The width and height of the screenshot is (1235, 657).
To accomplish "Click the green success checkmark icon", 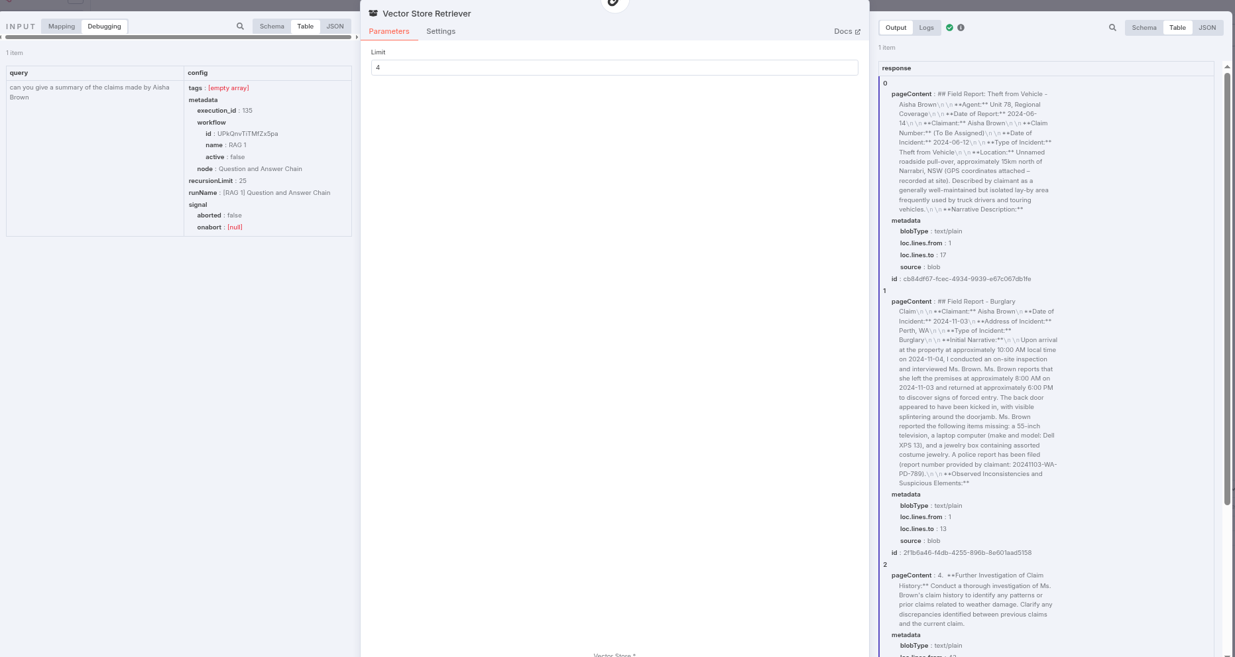I will tap(949, 28).
